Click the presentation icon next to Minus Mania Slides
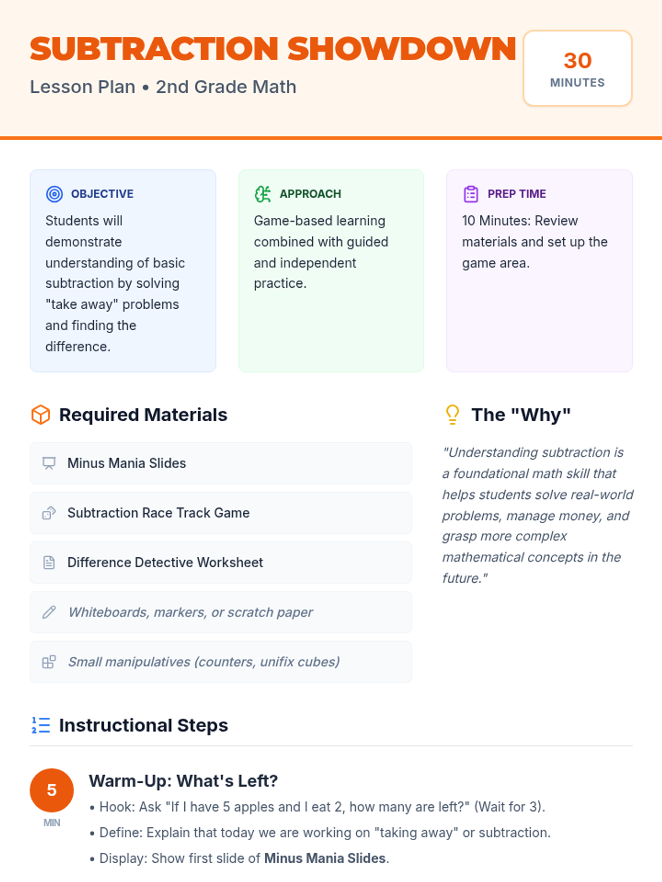The height and width of the screenshot is (882, 662). coord(49,463)
